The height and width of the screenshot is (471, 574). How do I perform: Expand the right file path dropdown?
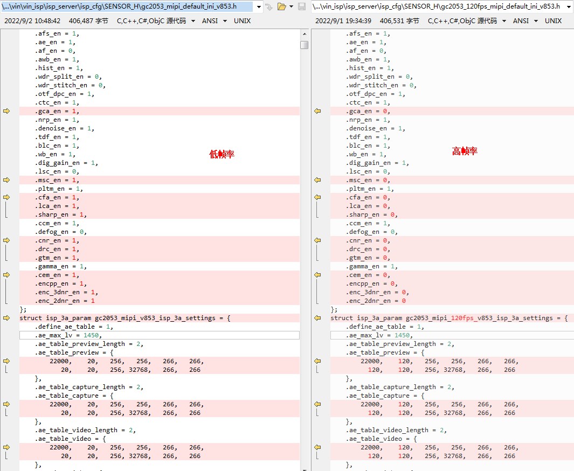click(569, 7)
